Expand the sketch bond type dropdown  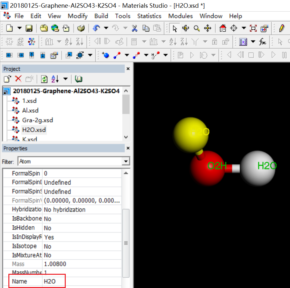click(x=127, y=55)
